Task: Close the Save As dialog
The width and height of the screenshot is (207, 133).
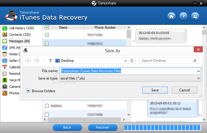Action: point(198,49)
